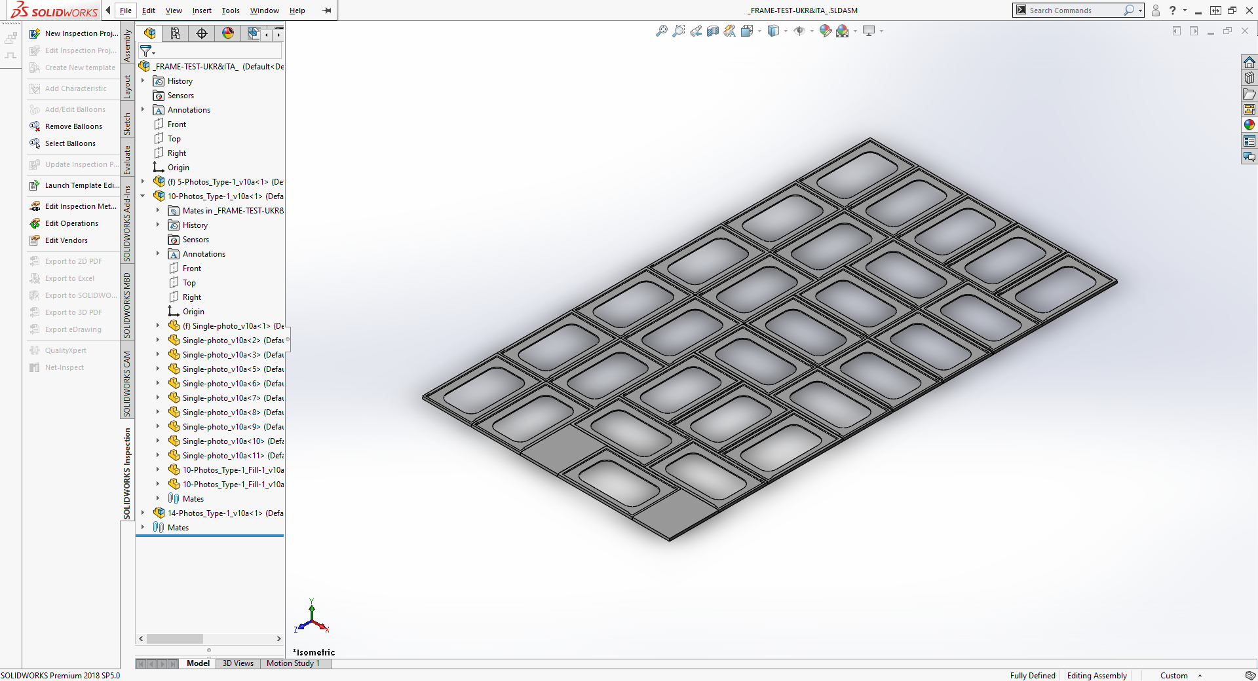
Task: Open the Help question mark icon
Action: coord(1173,10)
